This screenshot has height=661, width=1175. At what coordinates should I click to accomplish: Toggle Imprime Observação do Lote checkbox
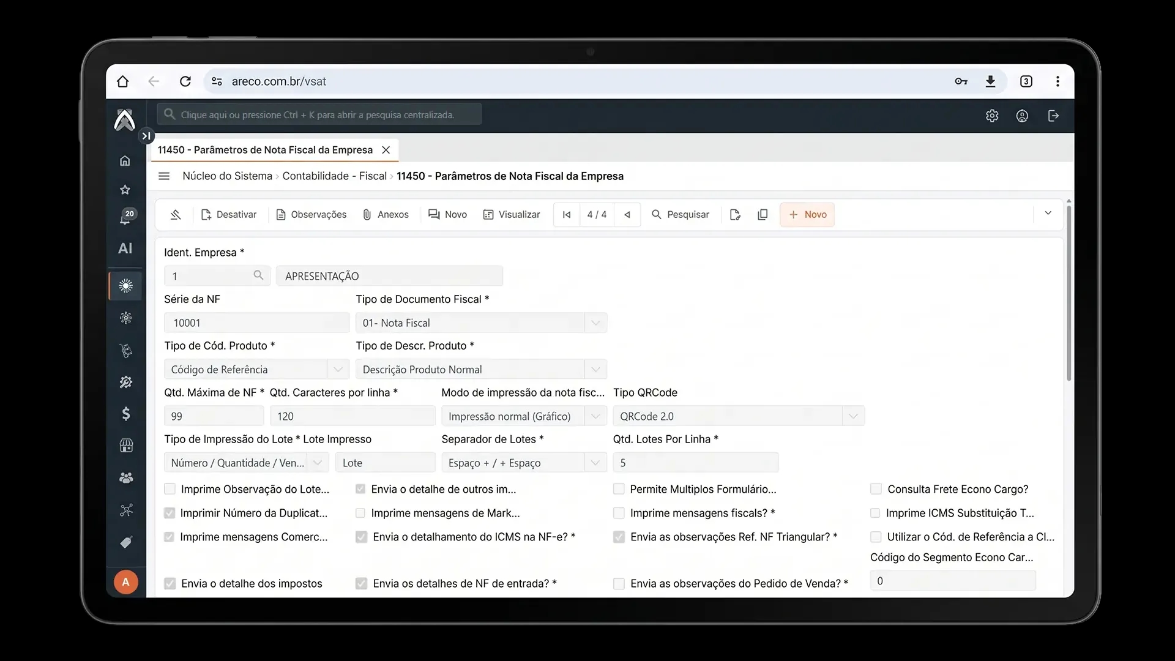click(170, 489)
